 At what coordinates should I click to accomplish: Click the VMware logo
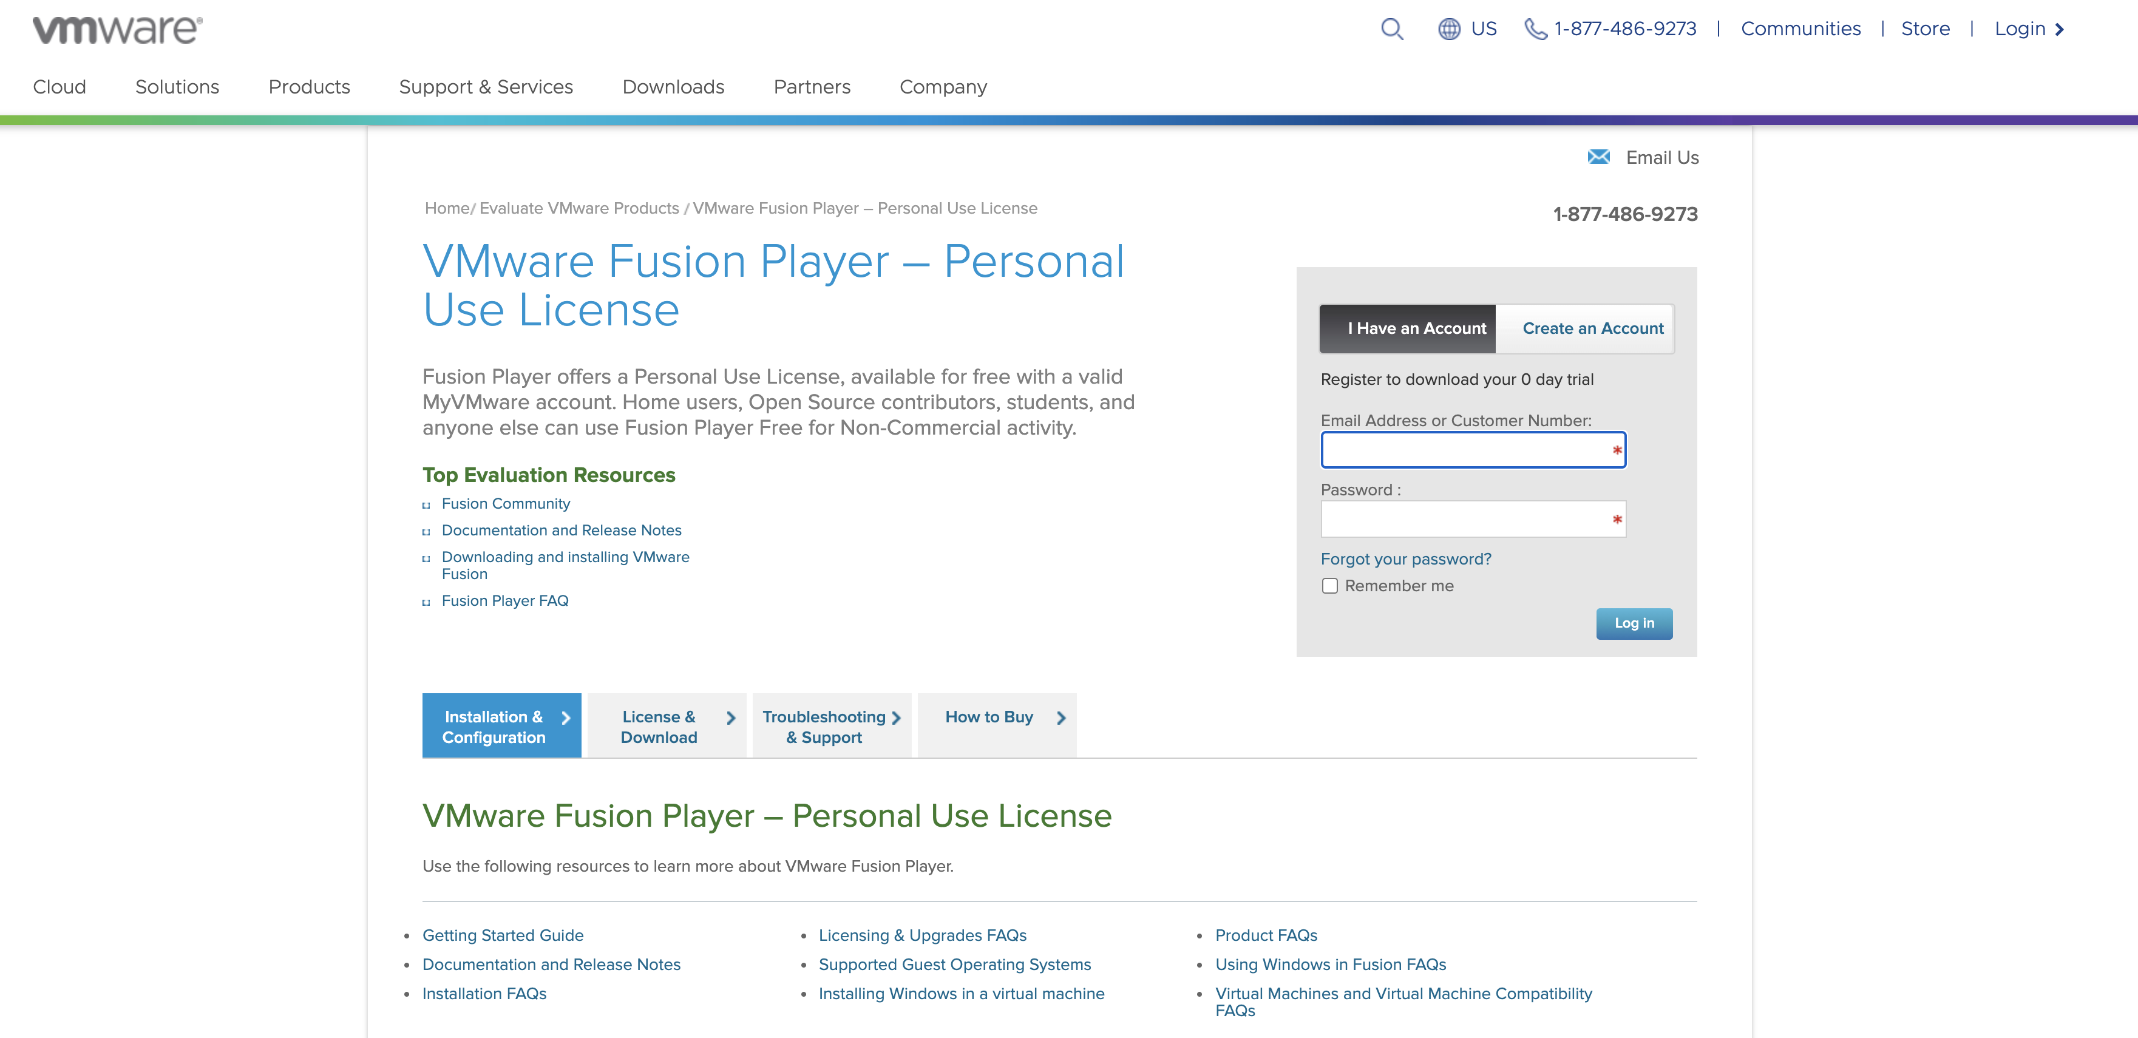[117, 29]
